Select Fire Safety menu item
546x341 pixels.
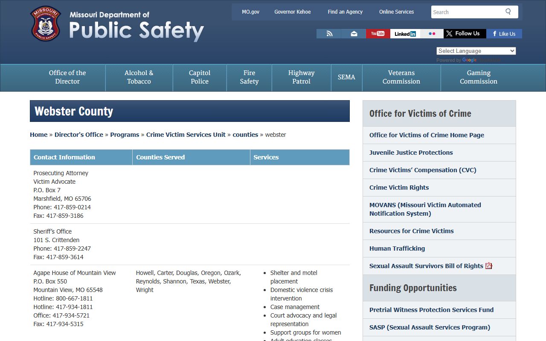coord(249,77)
